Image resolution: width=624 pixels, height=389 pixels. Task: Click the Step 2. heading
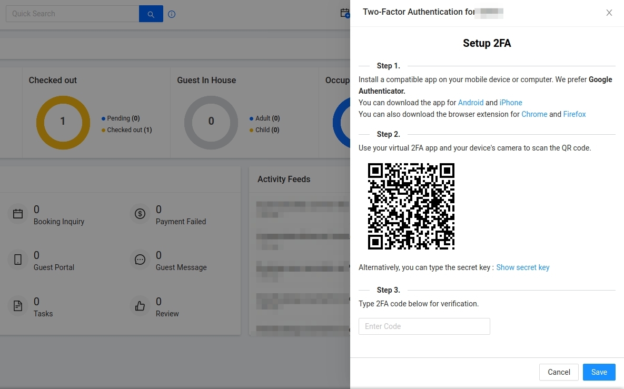pyautogui.click(x=389, y=134)
